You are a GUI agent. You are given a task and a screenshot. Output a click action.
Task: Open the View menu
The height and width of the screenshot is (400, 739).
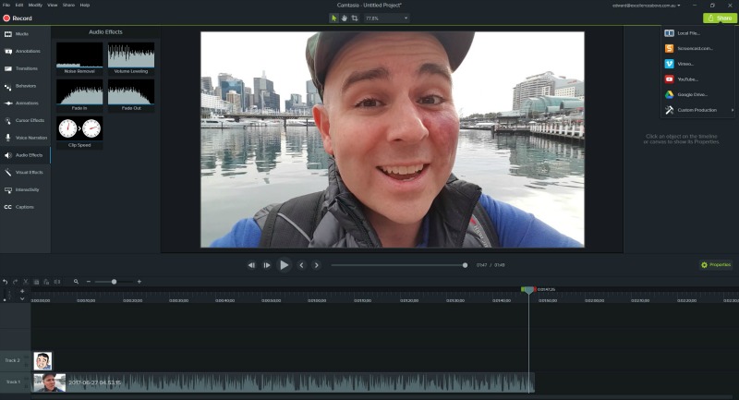[53, 5]
